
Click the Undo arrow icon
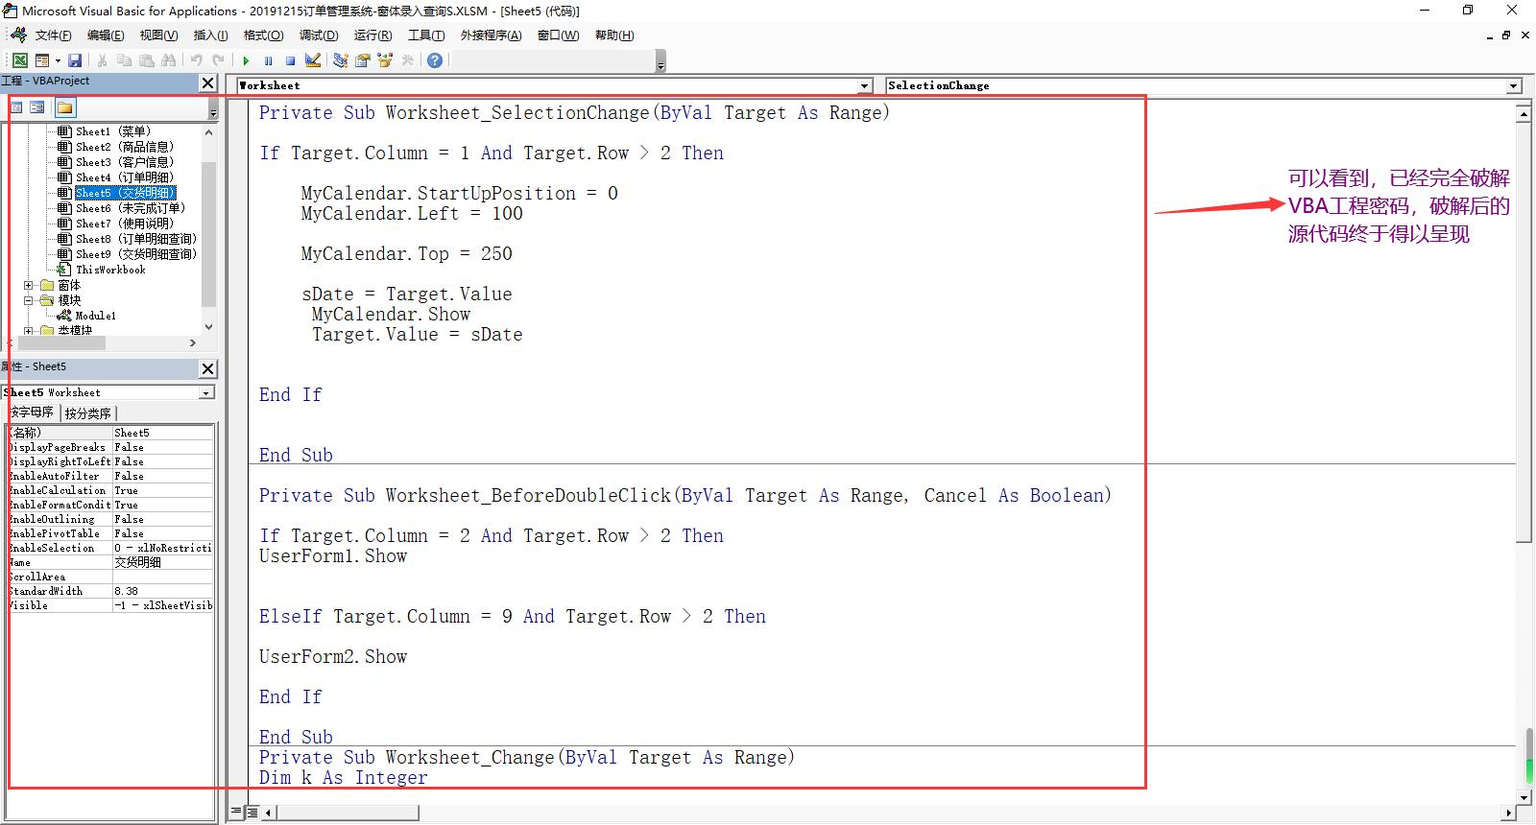(197, 60)
